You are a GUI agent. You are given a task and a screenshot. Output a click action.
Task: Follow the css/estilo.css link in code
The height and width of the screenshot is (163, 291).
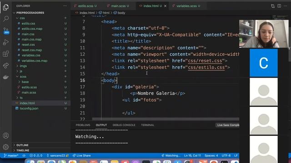pyautogui.click(x=206, y=67)
